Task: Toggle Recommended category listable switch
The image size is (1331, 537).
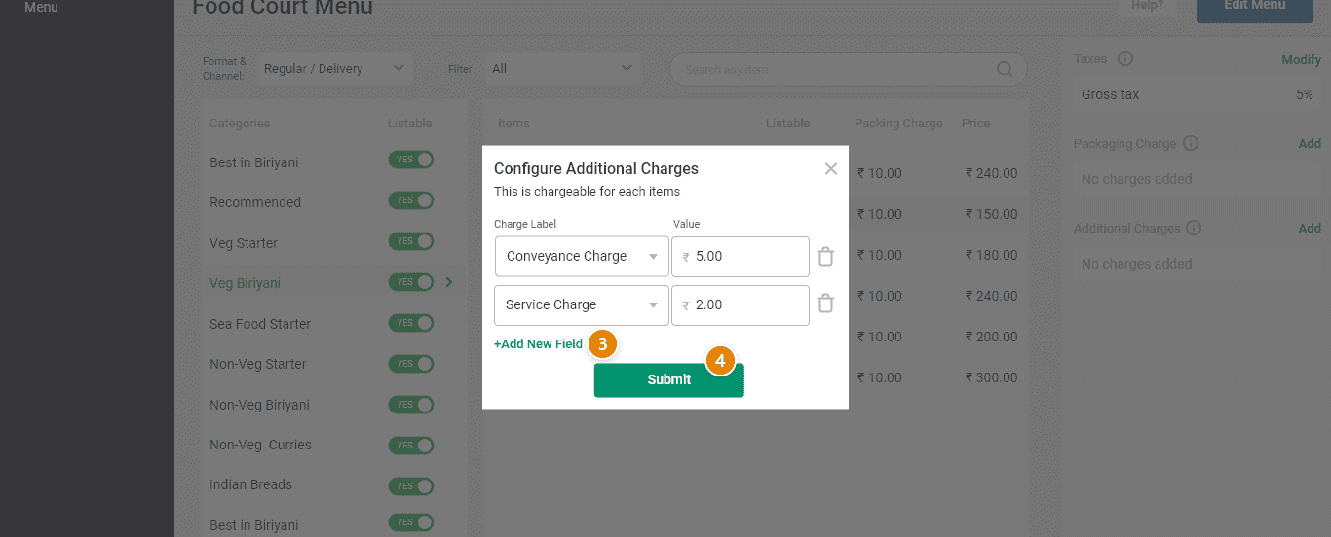Action: (x=410, y=201)
